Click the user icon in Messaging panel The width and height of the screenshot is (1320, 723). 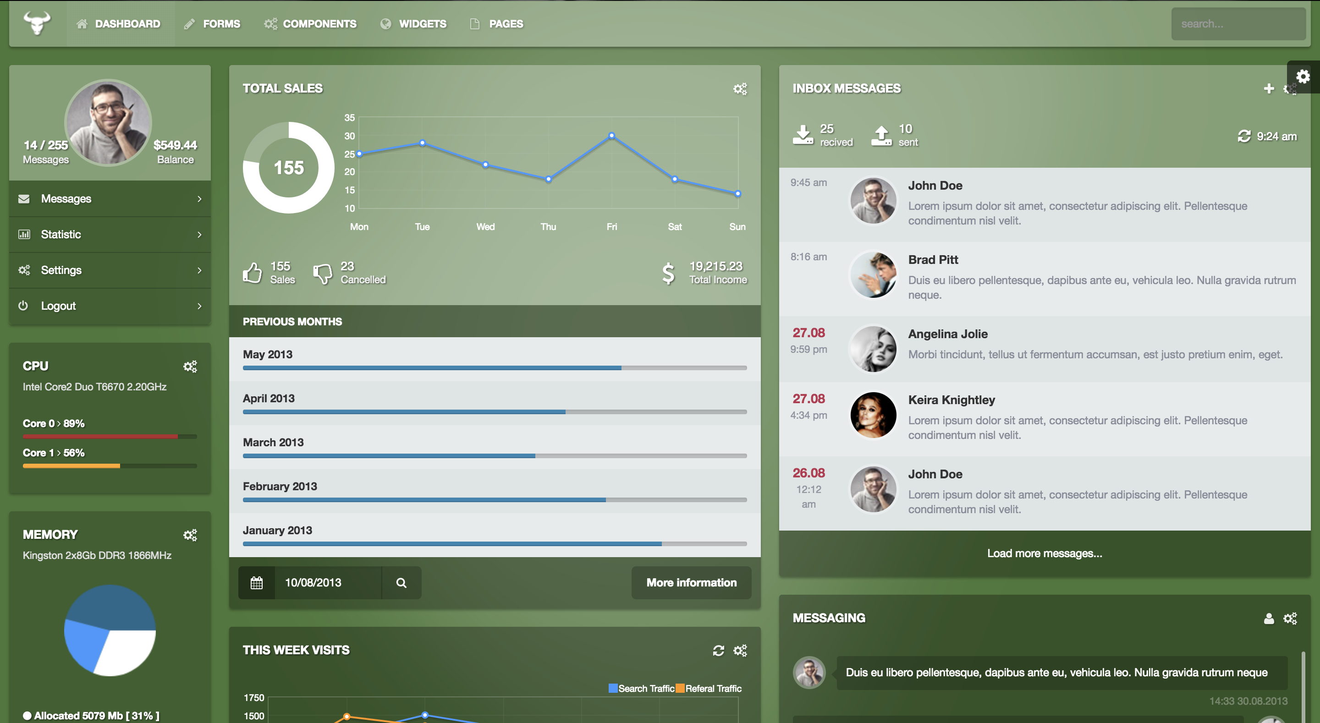point(1268,619)
